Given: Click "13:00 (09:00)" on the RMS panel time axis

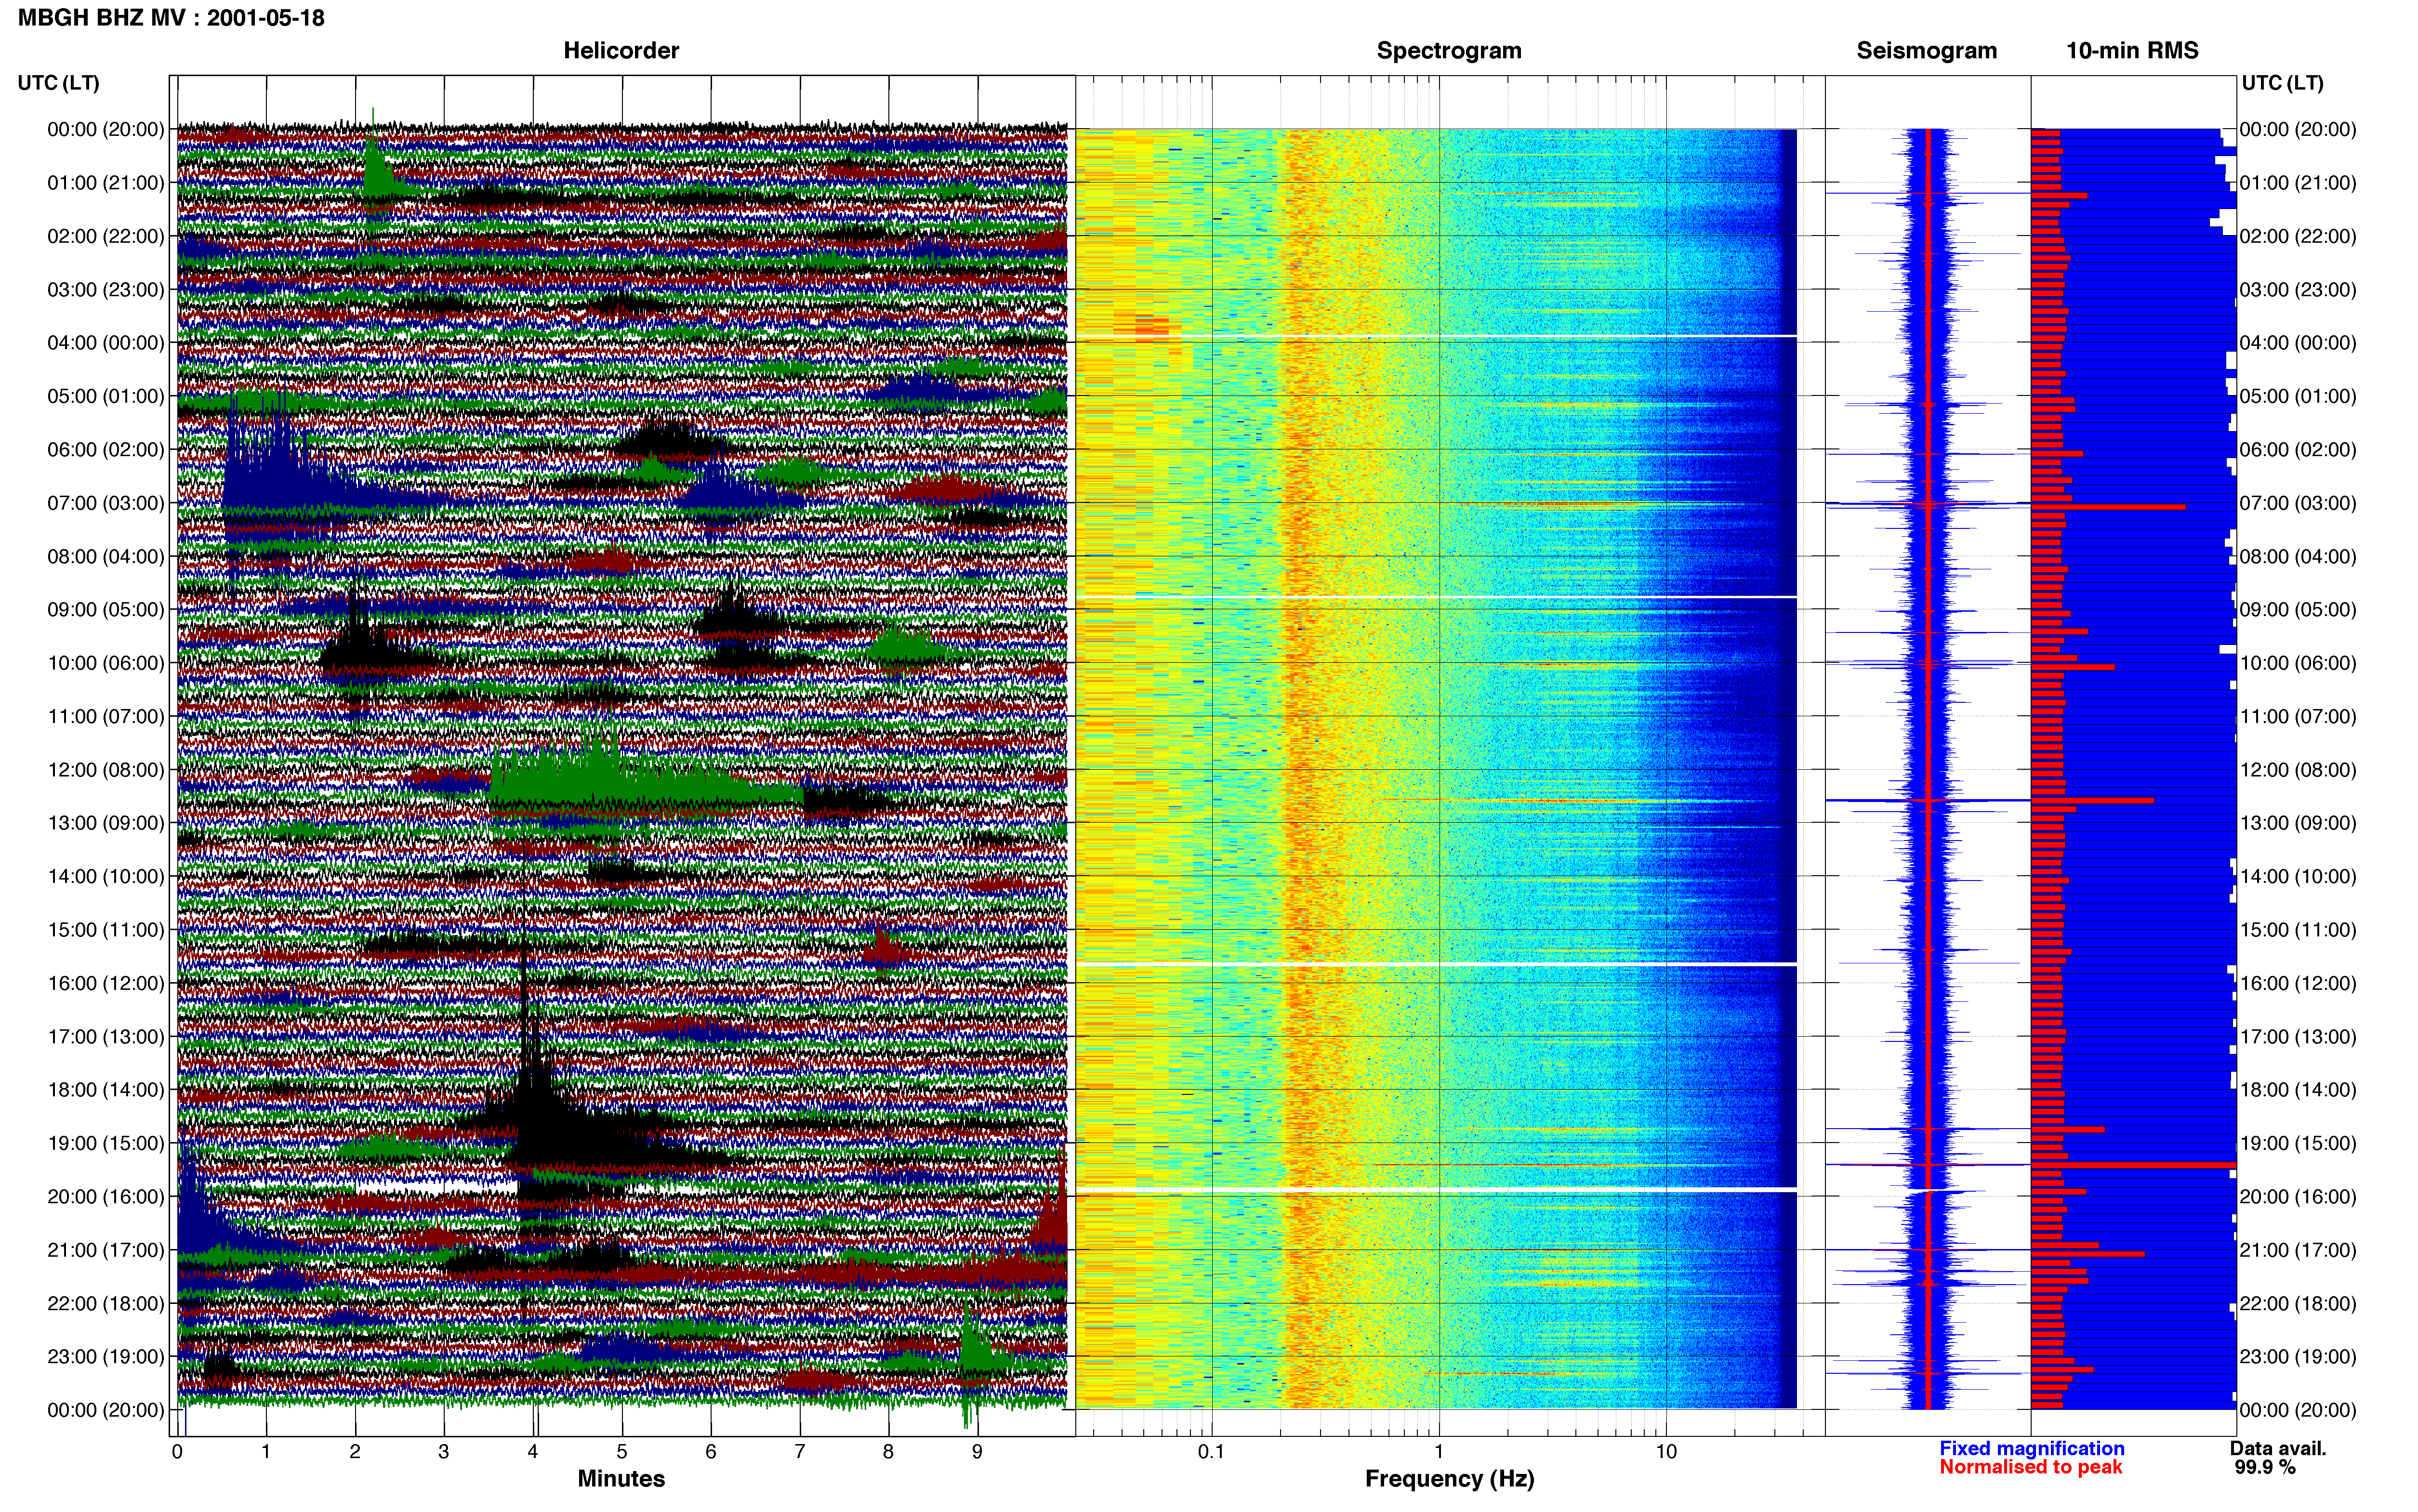Looking at the screenshot, I should (x=2298, y=823).
